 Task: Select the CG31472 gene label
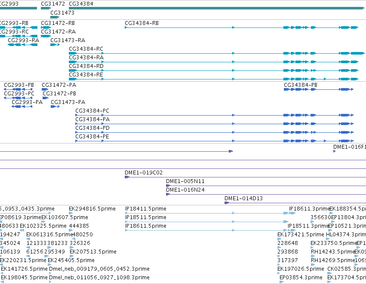click(53, 4)
